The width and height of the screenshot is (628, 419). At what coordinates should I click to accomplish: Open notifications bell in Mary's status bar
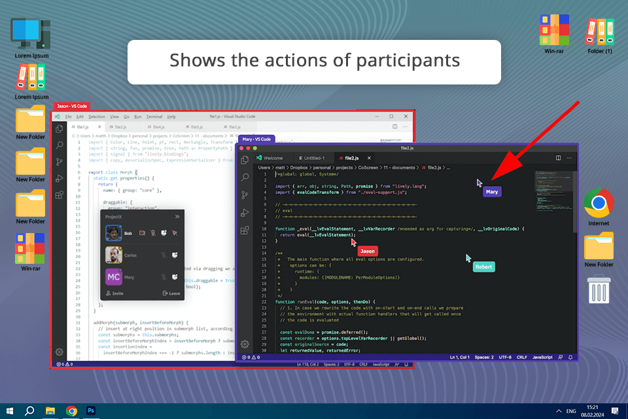570,357
